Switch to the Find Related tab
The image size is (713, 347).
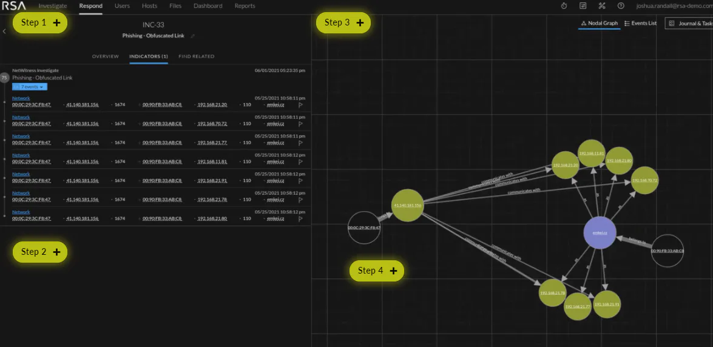(x=197, y=56)
